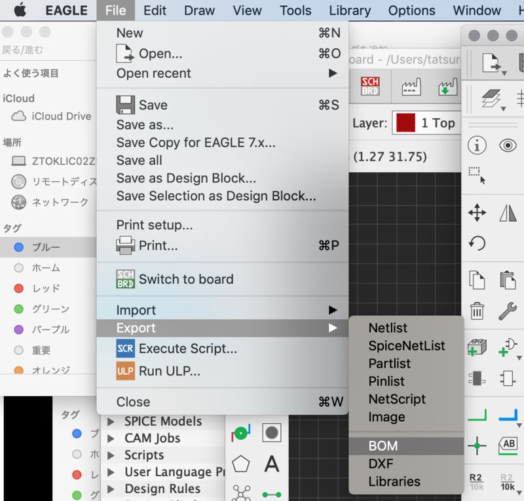The image size is (524, 501).
Task: Open the Tools menu
Action: coord(295,10)
